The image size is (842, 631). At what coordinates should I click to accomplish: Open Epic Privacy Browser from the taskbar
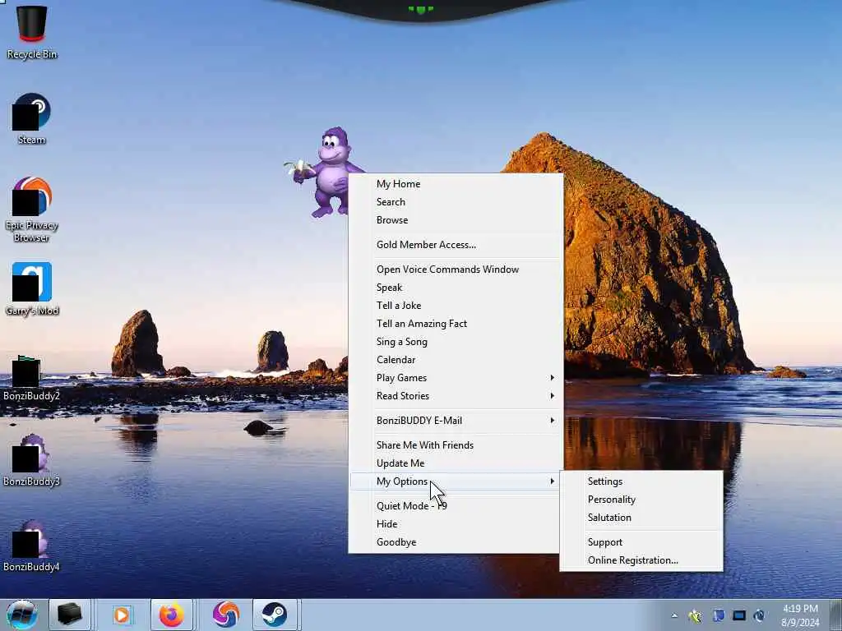226,615
